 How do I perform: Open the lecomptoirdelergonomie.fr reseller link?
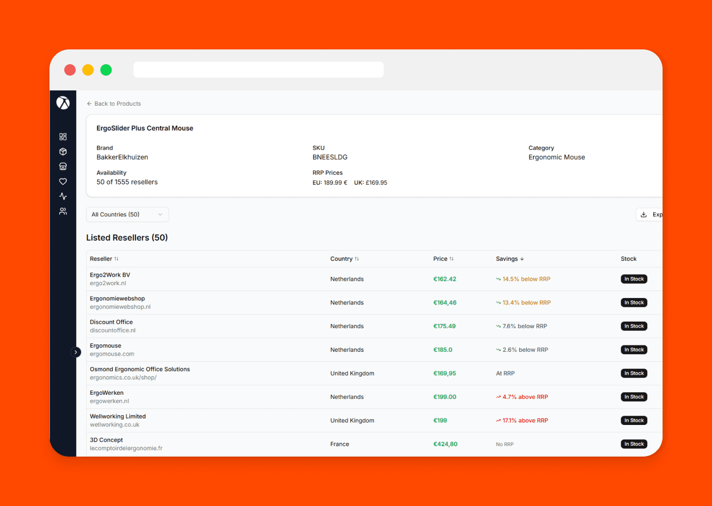pos(126,449)
